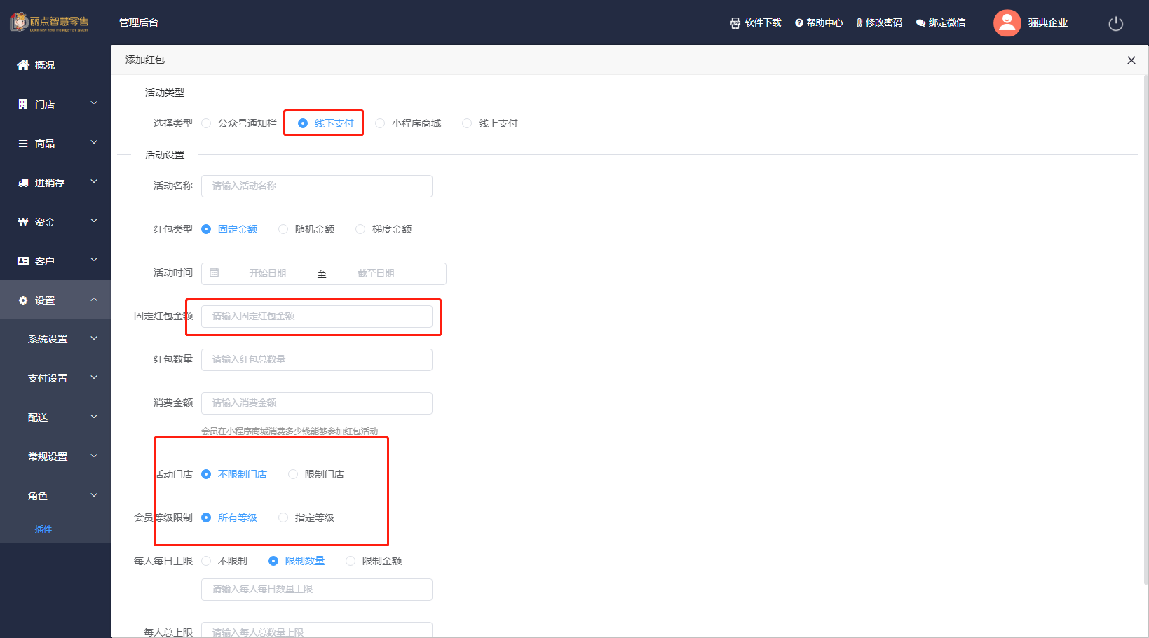Focus the 活动名称 input field
The height and width of the screenshot is (638, 1149).
[317, 186]
